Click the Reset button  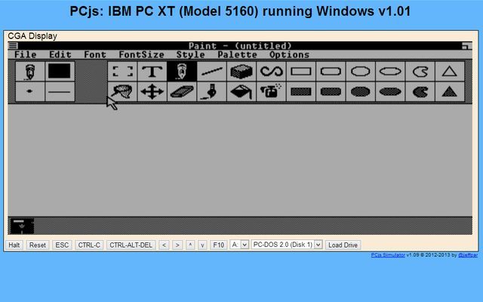tap(38, 245)
